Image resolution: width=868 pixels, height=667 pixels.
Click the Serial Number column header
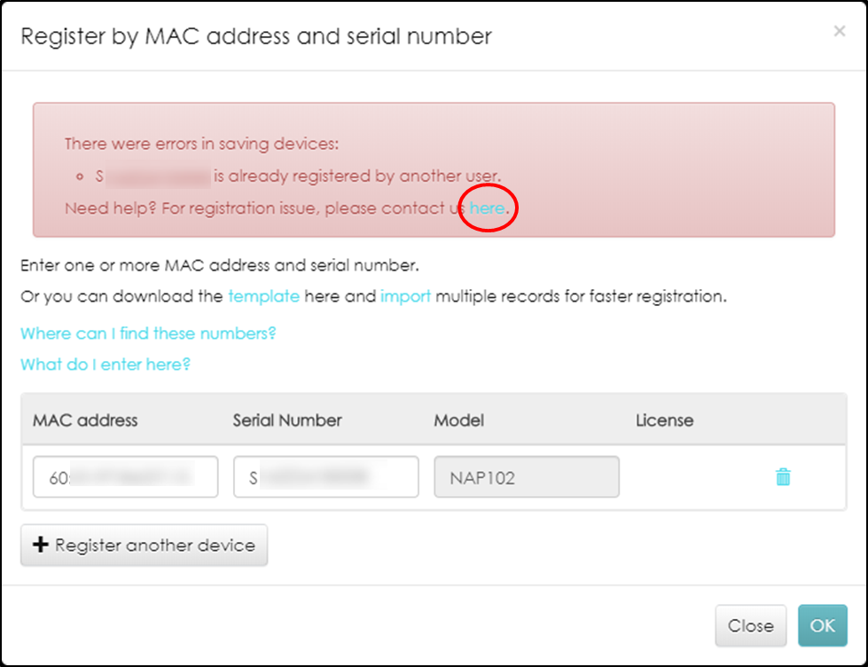(287, 420)
